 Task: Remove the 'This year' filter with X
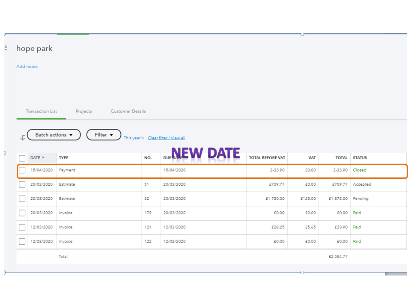(x=143, y=138)
